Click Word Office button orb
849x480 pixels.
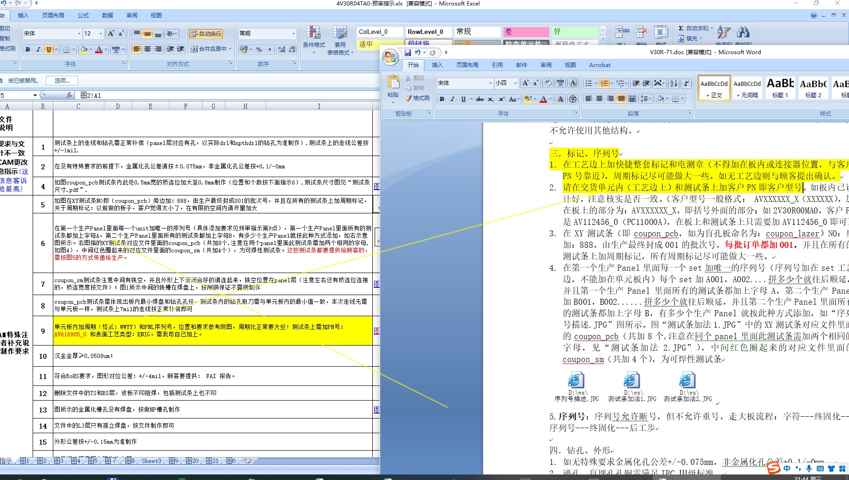point(390,57)
